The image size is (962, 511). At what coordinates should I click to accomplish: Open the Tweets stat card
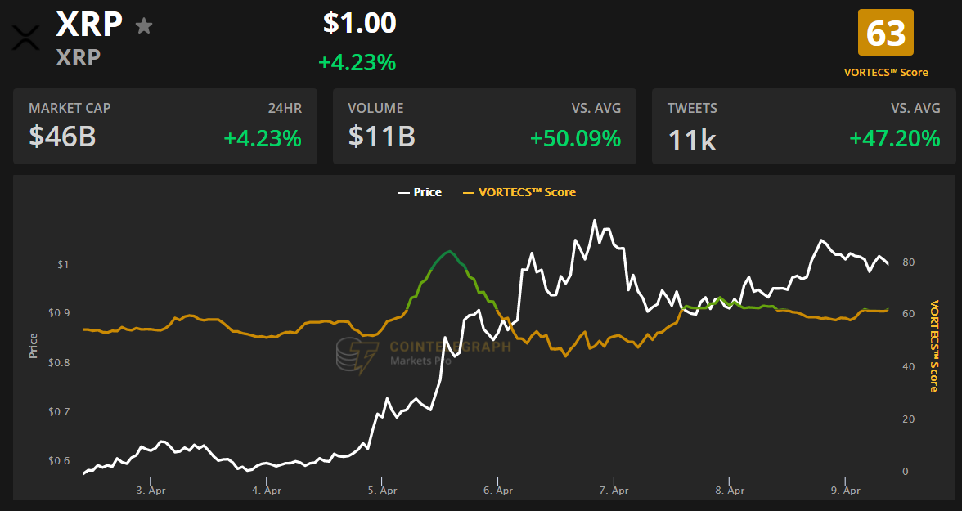pos(803,126)
